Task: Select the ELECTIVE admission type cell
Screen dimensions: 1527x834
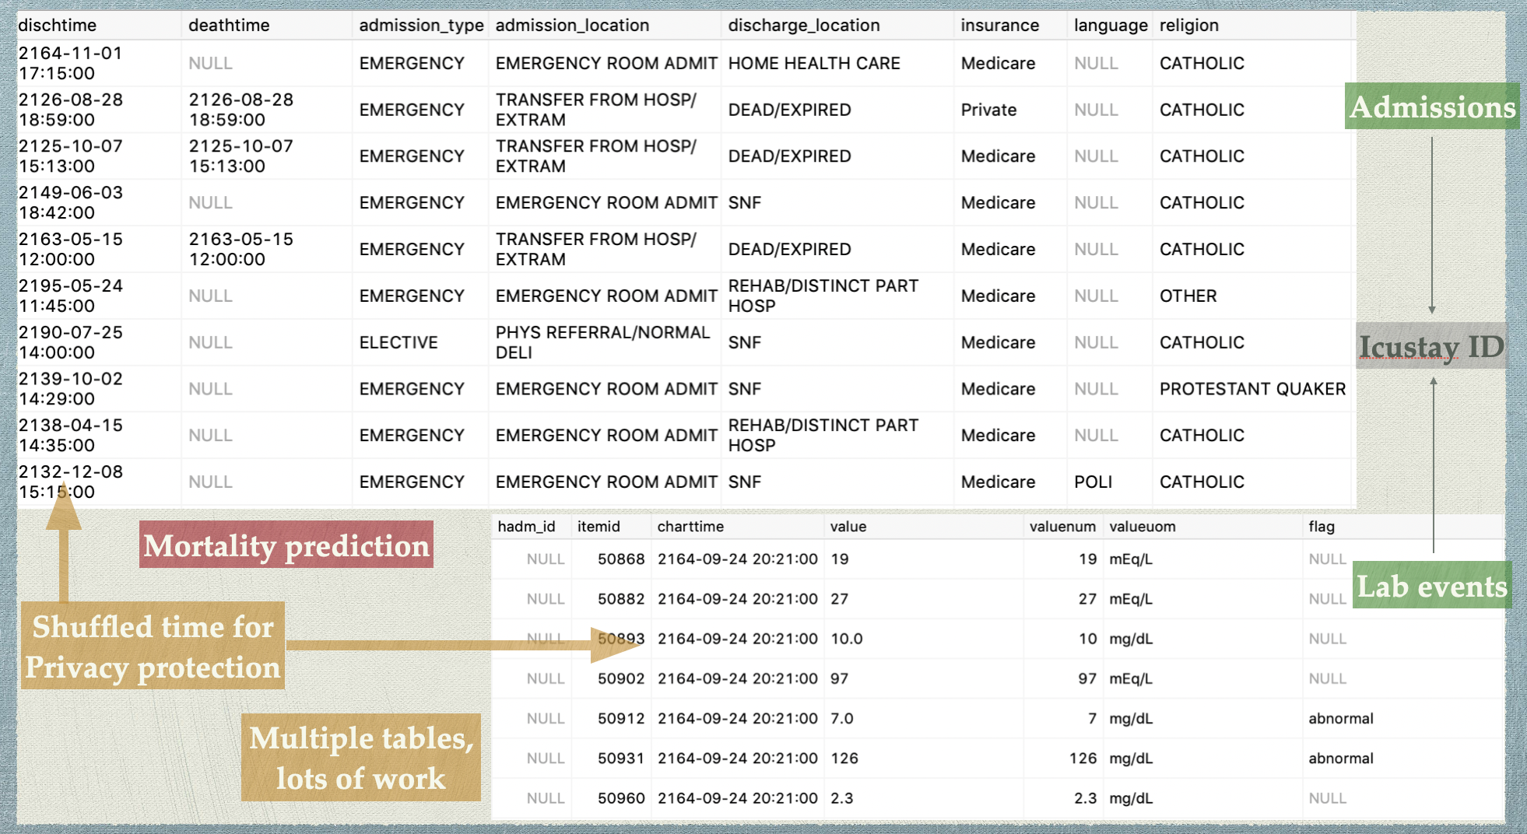Action: click(398, 342)
